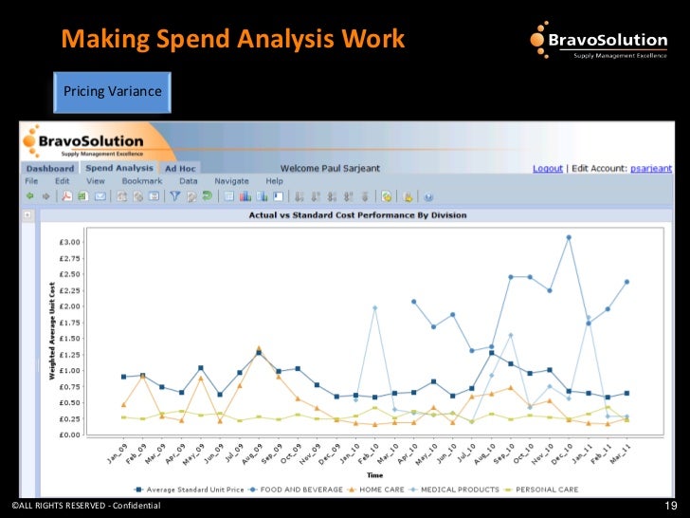The width and height of the screenshot is (690, 518).
Task: Click the yellow padlock toolbar icon
Action: tap(408, 197)
